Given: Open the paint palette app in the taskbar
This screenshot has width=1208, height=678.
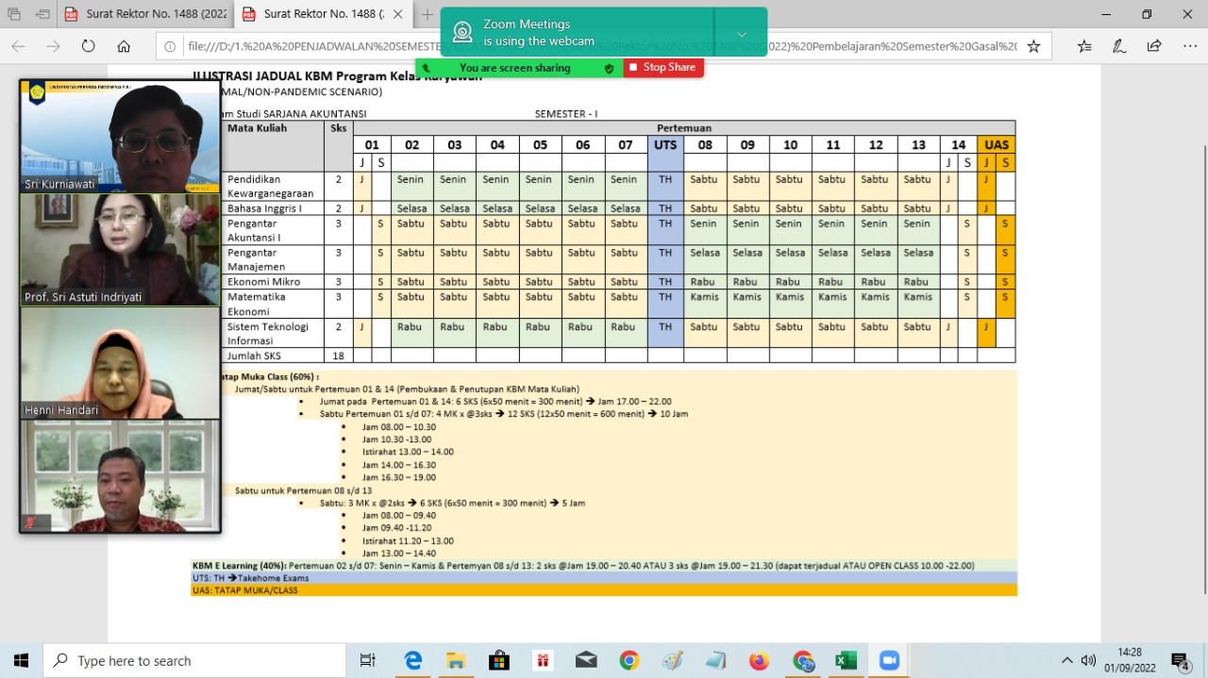Looking at the screenshot, I should (673, 660).
